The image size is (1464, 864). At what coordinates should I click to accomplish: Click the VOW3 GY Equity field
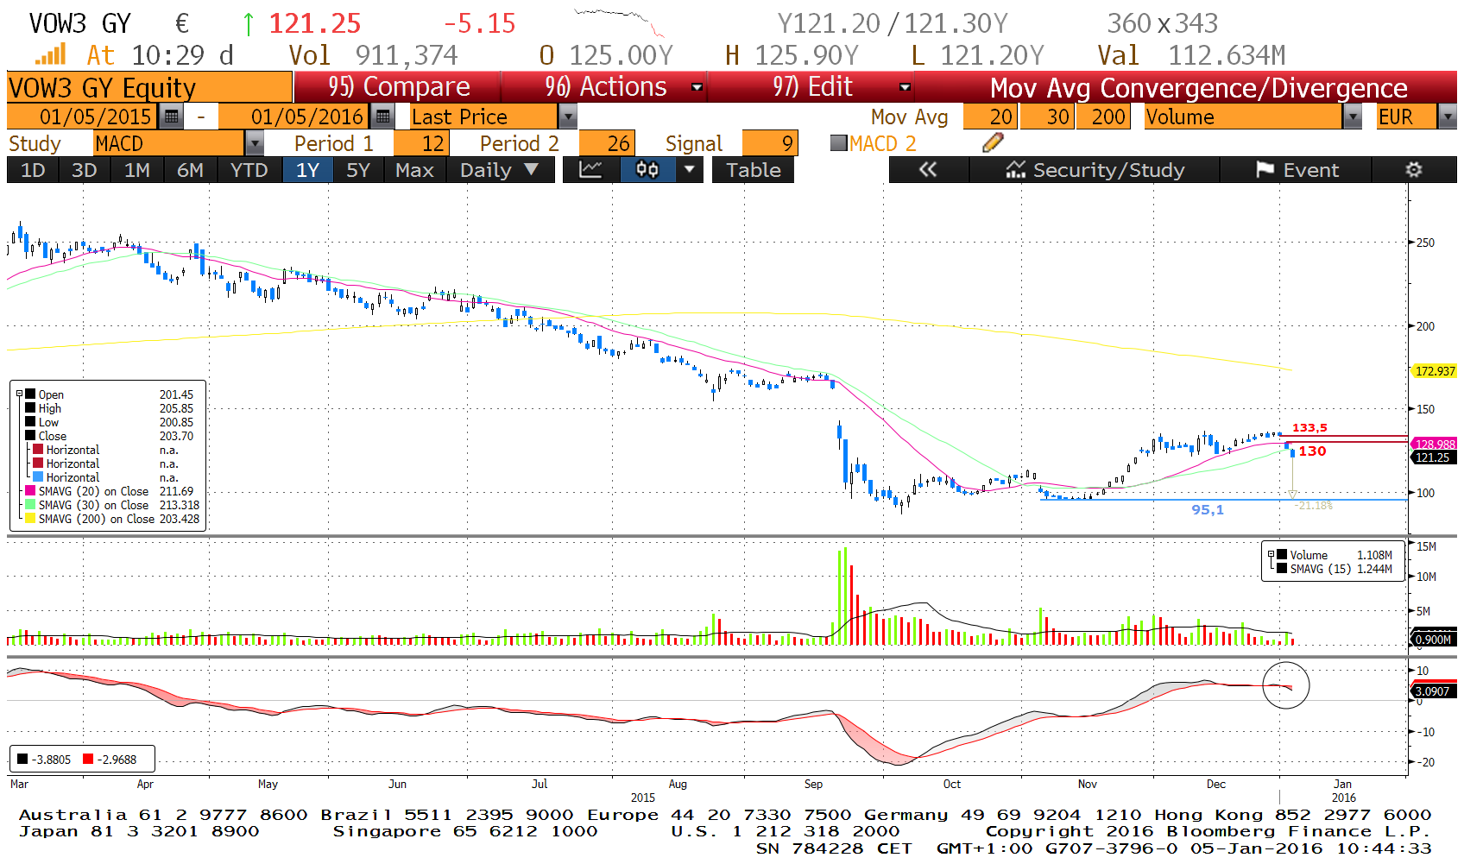149,87
